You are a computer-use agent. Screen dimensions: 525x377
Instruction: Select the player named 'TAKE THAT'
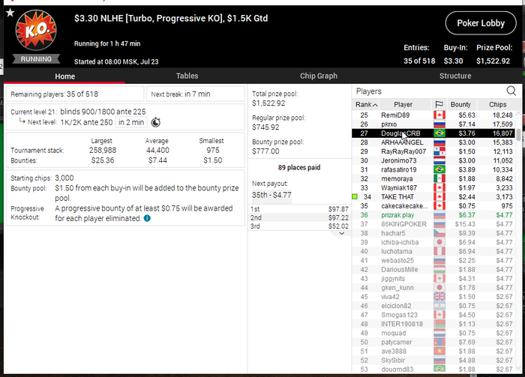(397, 197)
